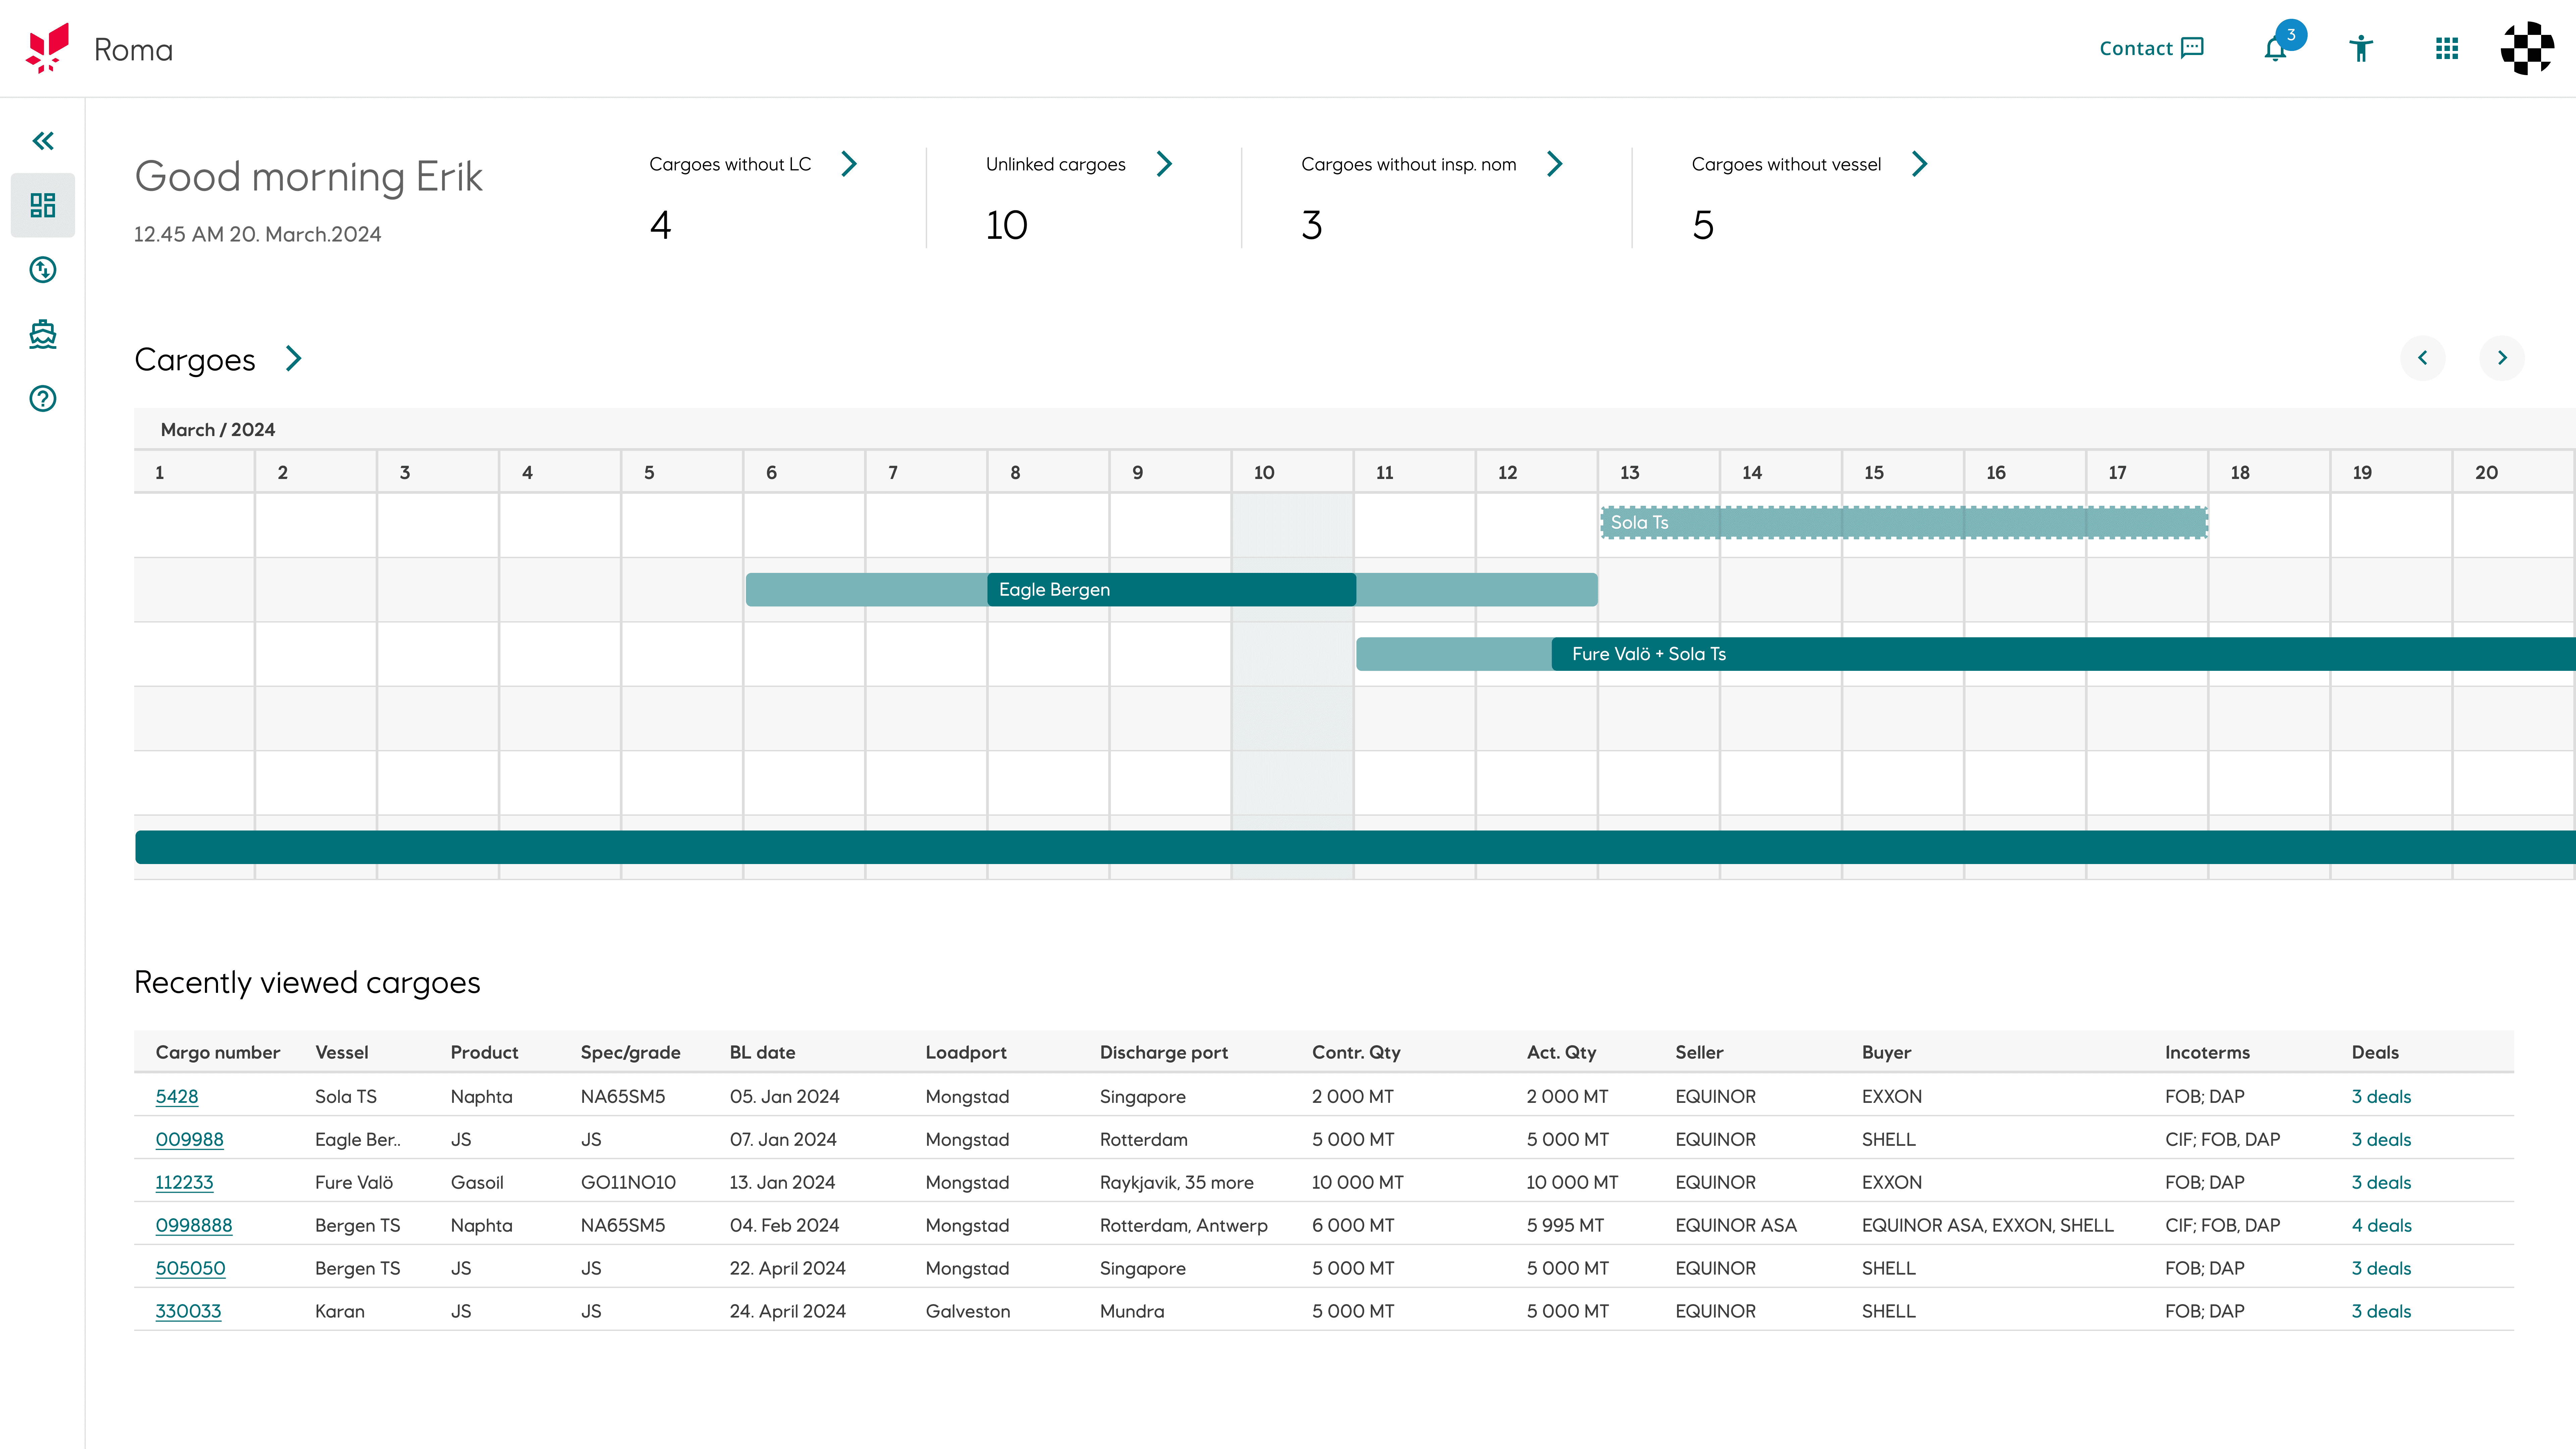The width and height of the screenshot is (2576, 1449).
Task: Open cargo number 5428 link
Action: click(177, 1096)
